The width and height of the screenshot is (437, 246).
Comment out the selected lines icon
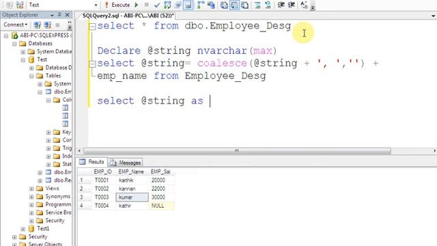257,5
